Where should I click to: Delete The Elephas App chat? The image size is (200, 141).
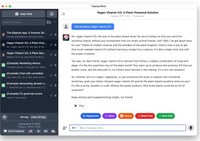tap(55, 35)
